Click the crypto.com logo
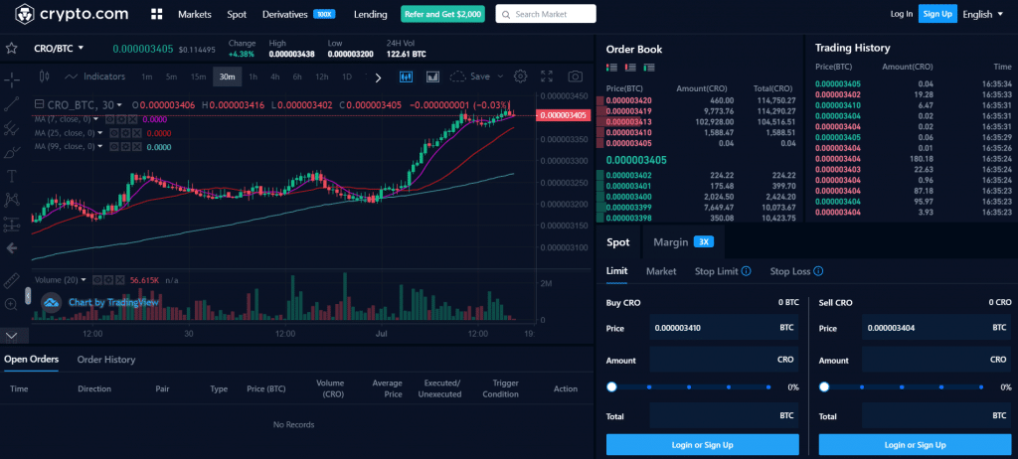This screenshot has height=459, width=1018. pyautogui.click(x=72, y=14)
